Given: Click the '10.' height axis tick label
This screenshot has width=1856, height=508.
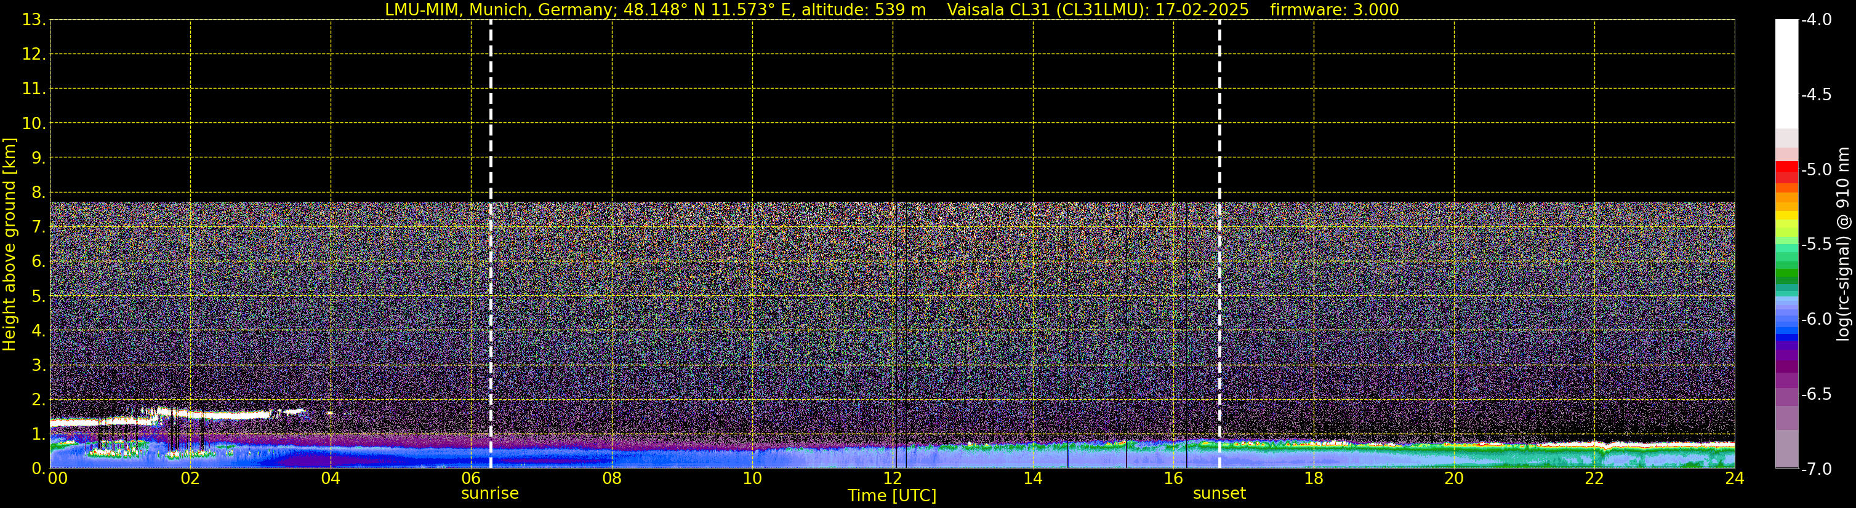Looking at the screenshot, I should 34,123.
